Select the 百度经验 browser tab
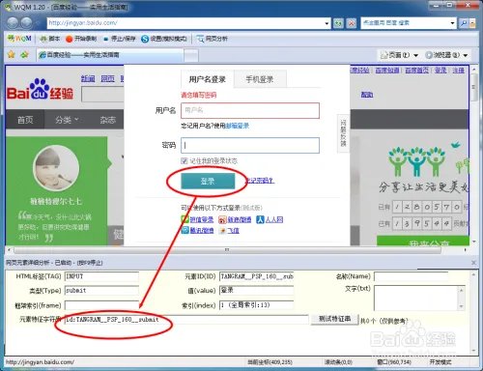 [110, 55]
